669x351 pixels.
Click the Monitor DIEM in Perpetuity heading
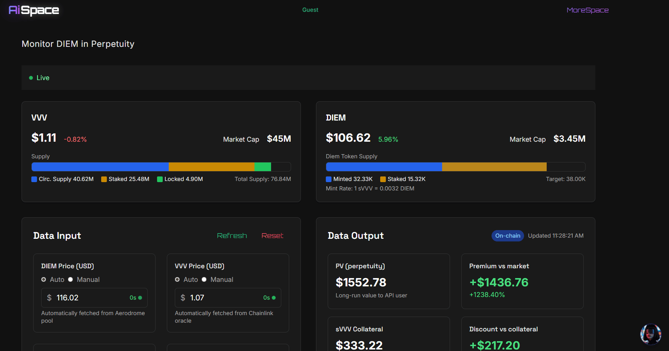pos(78,44)
